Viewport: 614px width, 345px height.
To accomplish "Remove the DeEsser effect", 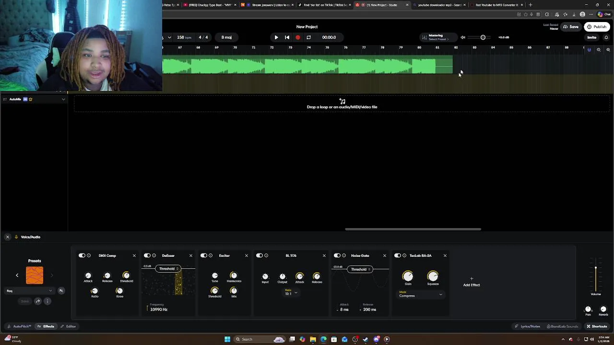I will (191, 256).
